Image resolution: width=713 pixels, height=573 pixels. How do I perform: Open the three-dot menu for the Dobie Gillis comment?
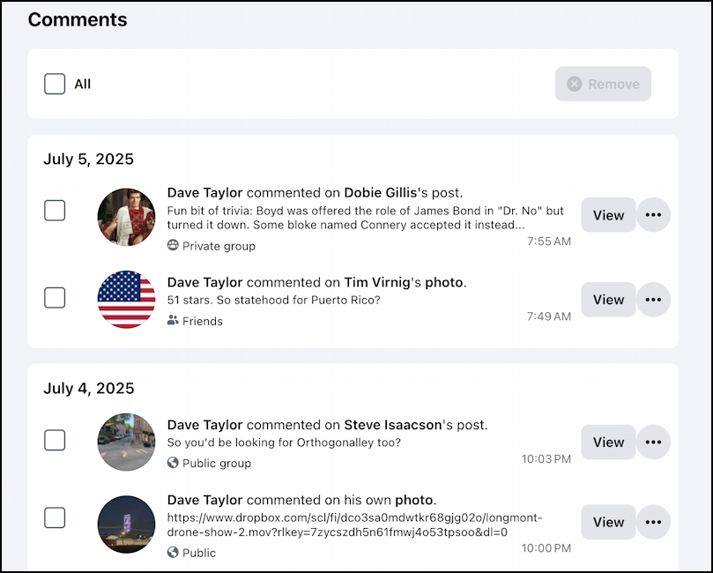click(x=654, y=214)
